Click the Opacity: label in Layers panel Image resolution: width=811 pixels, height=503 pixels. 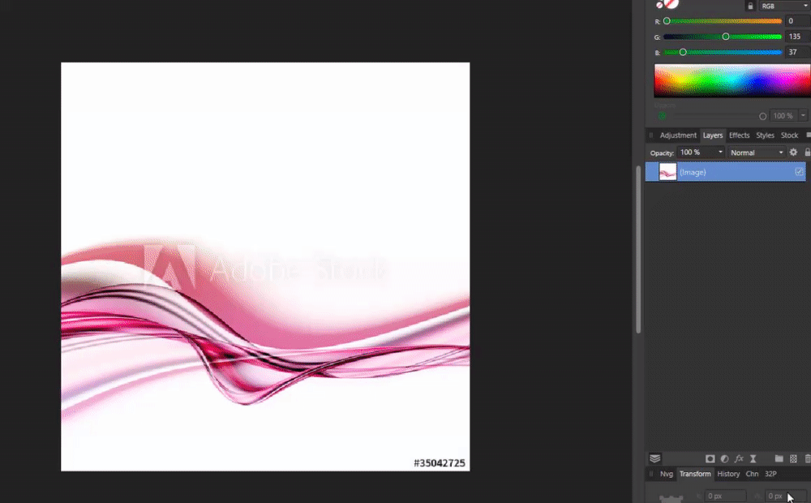(x=662, y=153)
